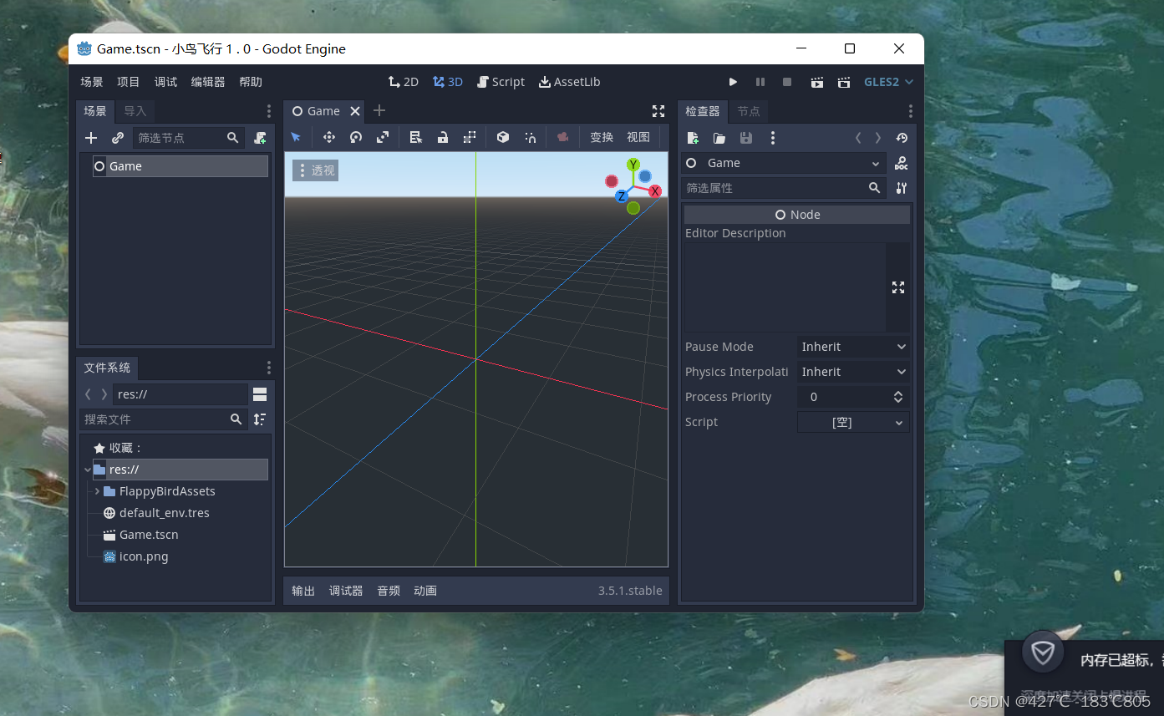The height and width of the screenshot is (716, 1164).
Task: Add a new scene tab
Action: coord(379,110)
